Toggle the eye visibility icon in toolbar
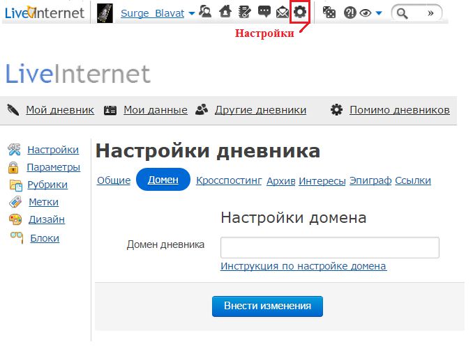The width and height of the screenshot is (473, 351). pos(365,13)
